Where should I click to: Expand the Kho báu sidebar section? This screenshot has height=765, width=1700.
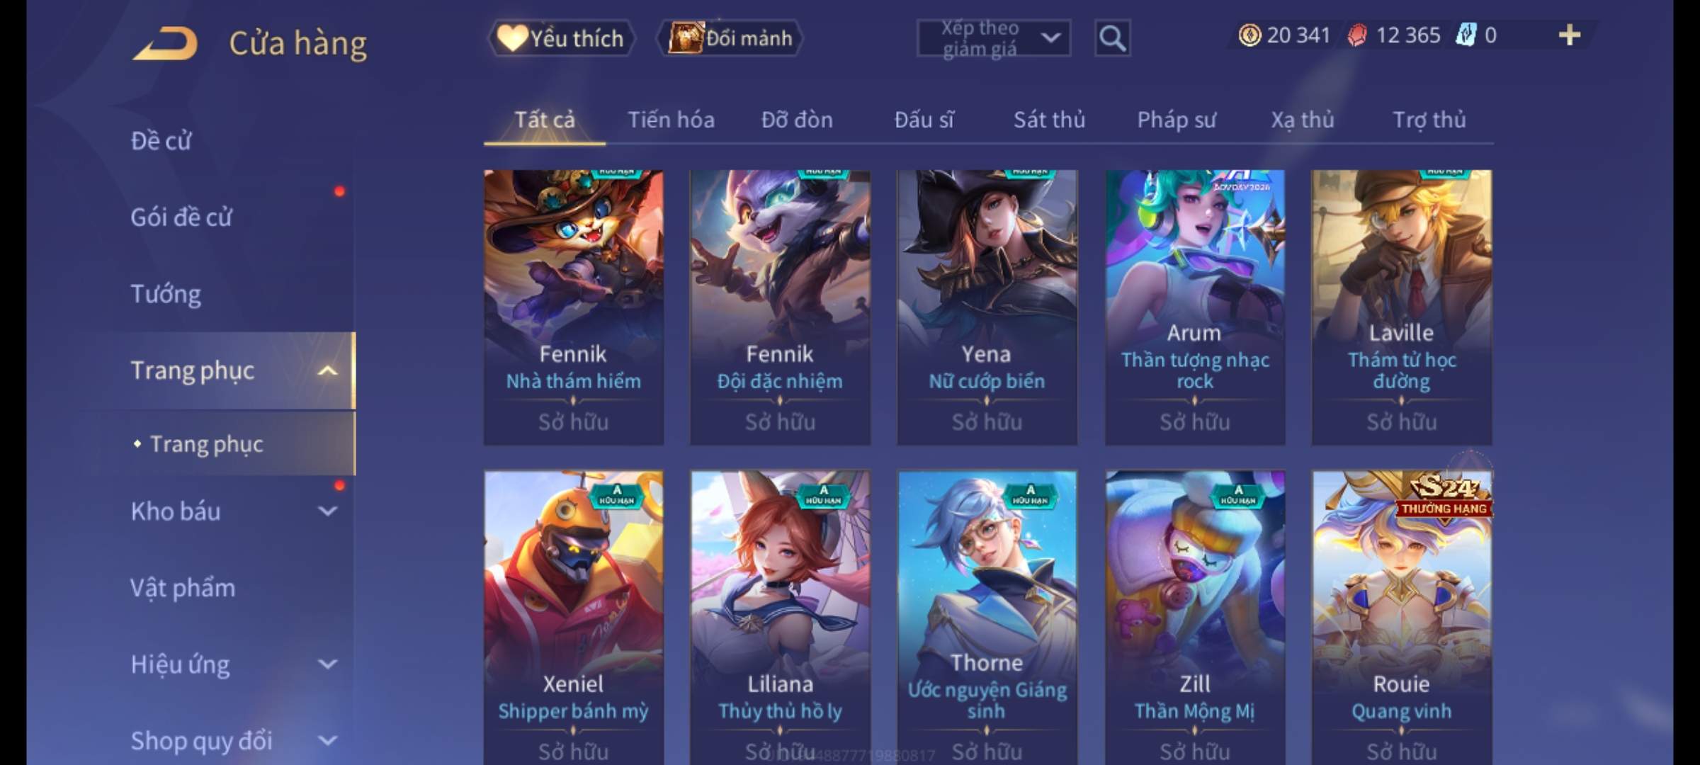(327, 511)
